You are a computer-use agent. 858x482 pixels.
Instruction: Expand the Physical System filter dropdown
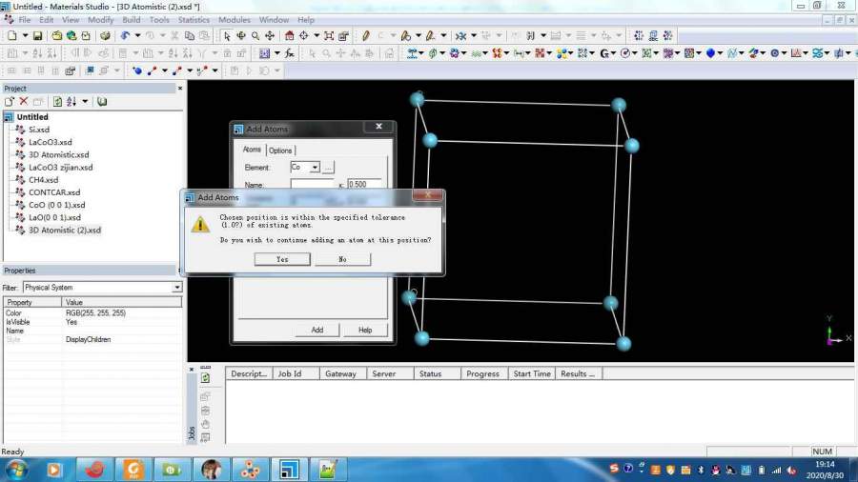coord(176,288)
